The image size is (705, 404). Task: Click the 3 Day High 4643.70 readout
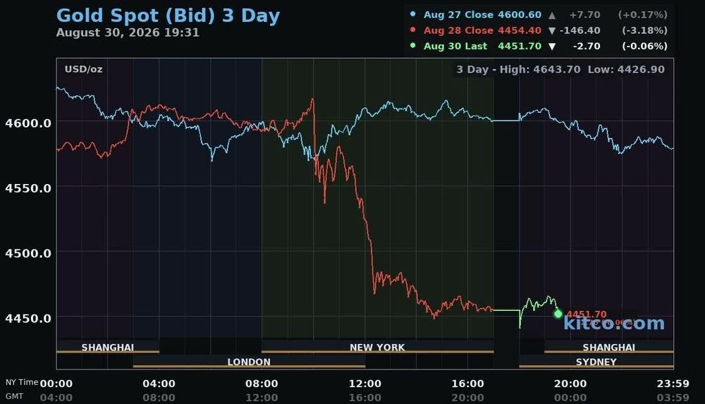tap(518, 69)
